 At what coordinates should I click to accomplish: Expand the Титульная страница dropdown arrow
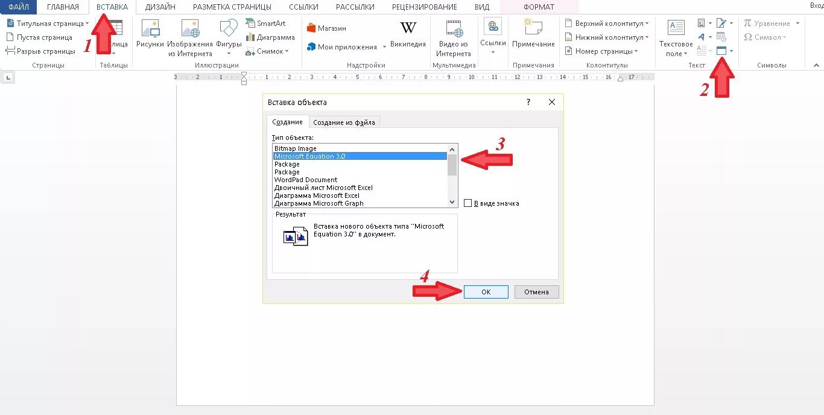[x=87, y=24]
